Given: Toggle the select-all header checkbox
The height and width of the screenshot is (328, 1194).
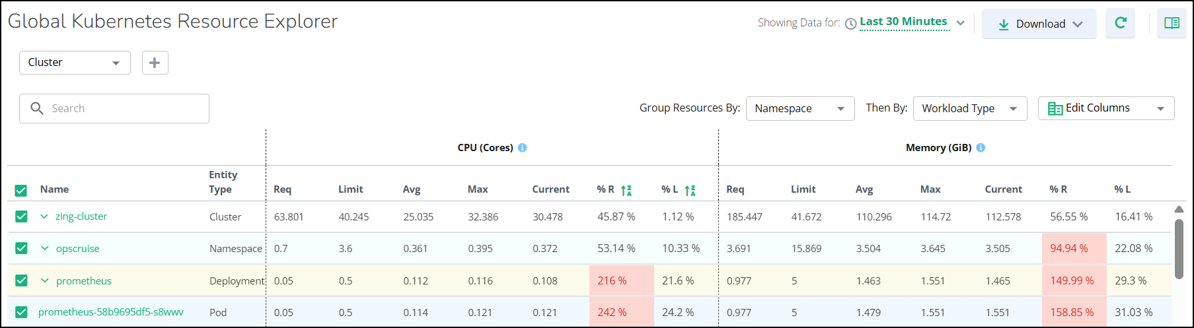Looking at the screenshot, I should coord(21,191).
